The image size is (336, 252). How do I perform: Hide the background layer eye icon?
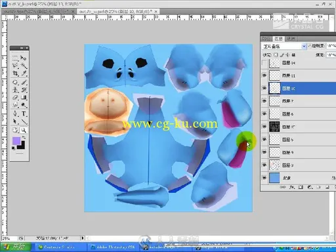(264, 178)
